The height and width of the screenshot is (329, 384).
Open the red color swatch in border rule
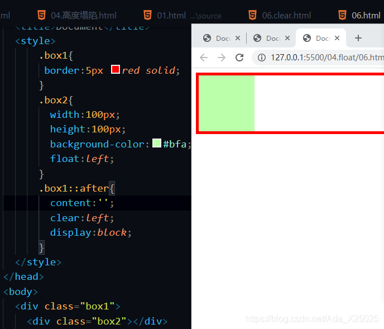click(x=116, y=69)
